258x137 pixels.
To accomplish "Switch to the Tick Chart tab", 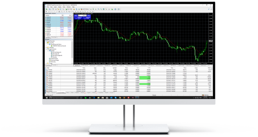I will [54, 37].
